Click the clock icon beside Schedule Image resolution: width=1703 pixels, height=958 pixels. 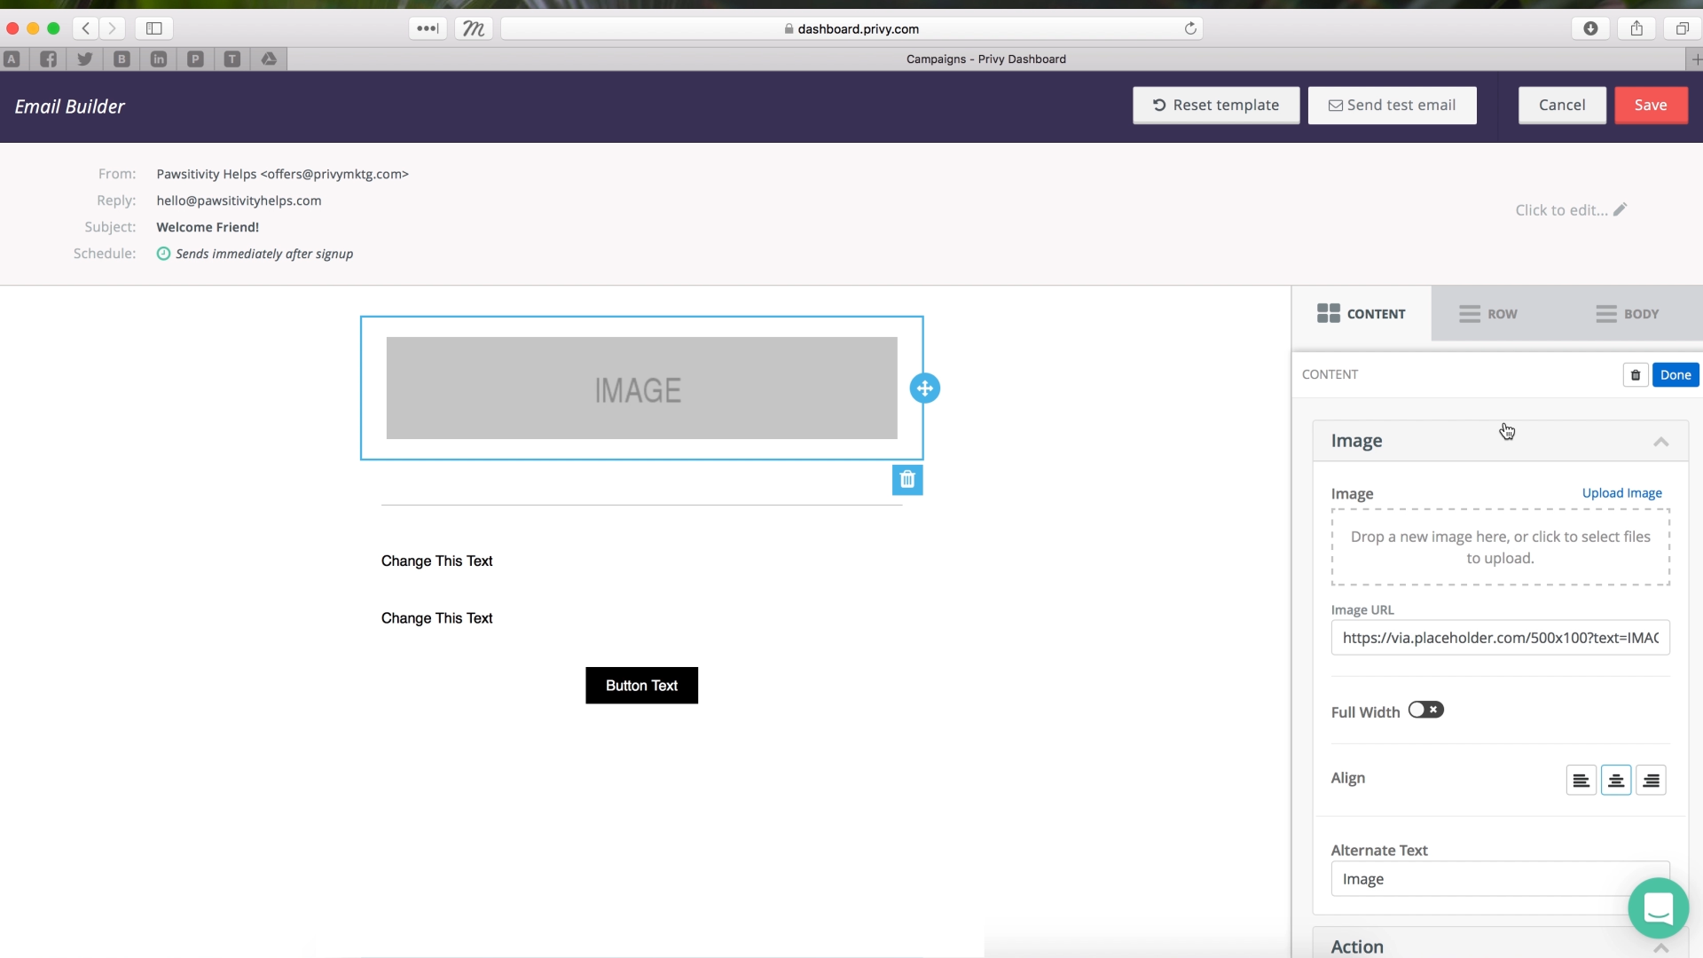coord(163,254)
